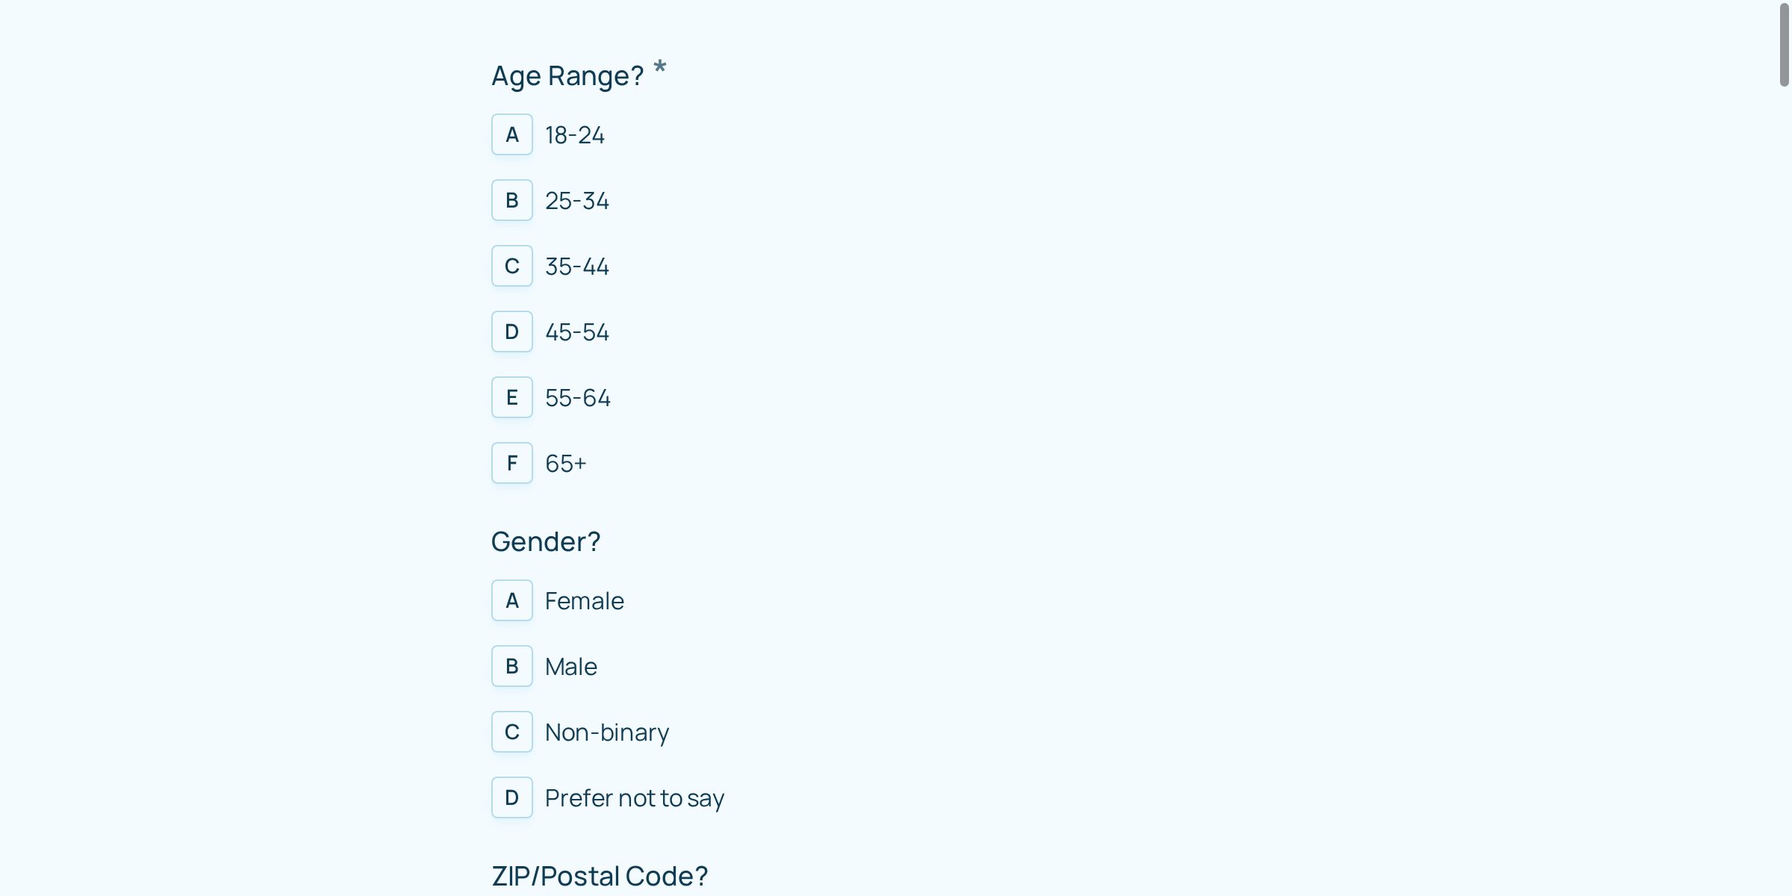The height and width of the screenshot is (896, 1792).
Task: Click the ZIP/Postal Code heading
Action: click(599, 875)
